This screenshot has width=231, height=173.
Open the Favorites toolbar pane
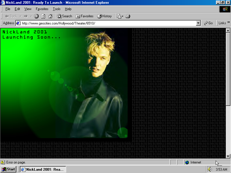click(85, 16)
